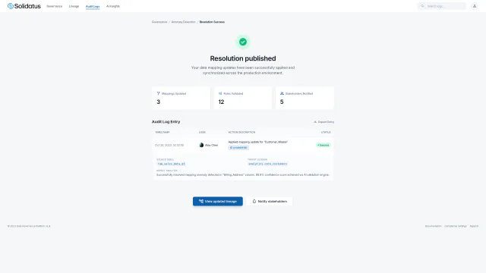This screenshot has width=486, height=273.
Task: Click the applied mapping update description
Action: tap(258, 142)
